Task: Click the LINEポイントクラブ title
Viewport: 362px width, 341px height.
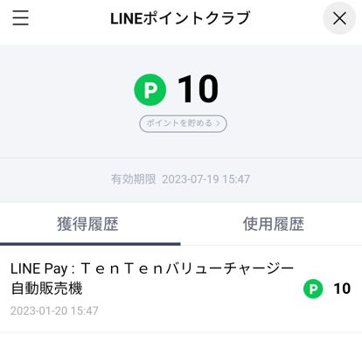Action: pos(180,18)
